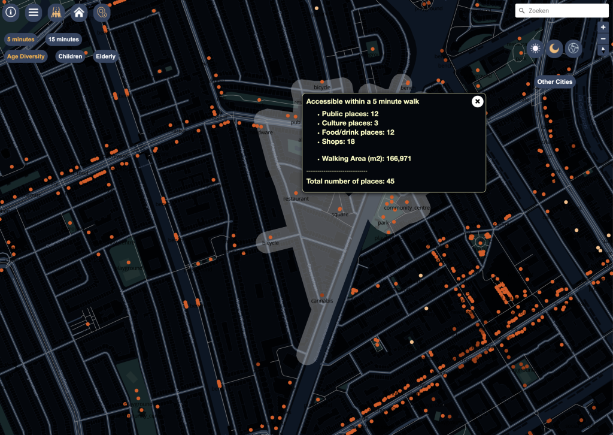Click the people-on-street pedestrian icon

56,12
